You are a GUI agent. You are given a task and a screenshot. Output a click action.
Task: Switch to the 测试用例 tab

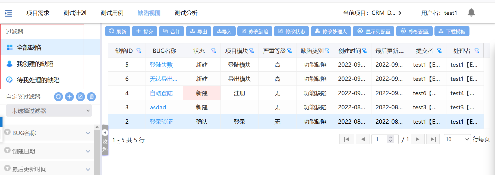coord(112,13)
